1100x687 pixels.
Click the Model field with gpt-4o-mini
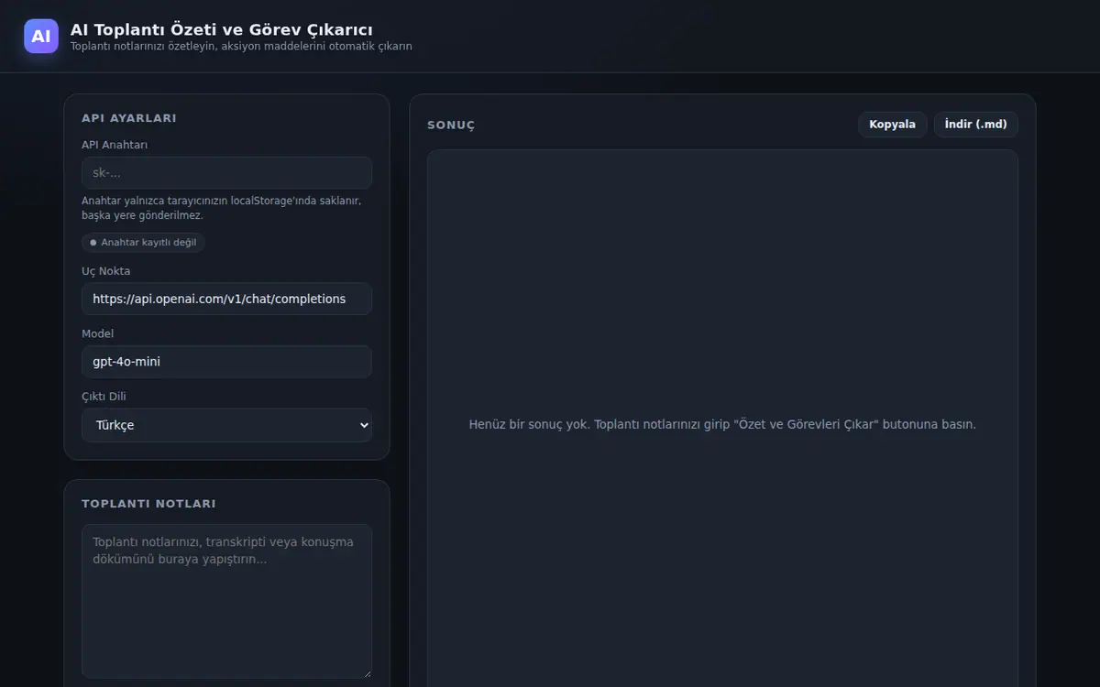(226, 362)
